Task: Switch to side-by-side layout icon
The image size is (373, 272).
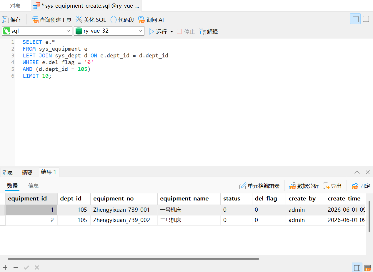Action: point(366,19)
